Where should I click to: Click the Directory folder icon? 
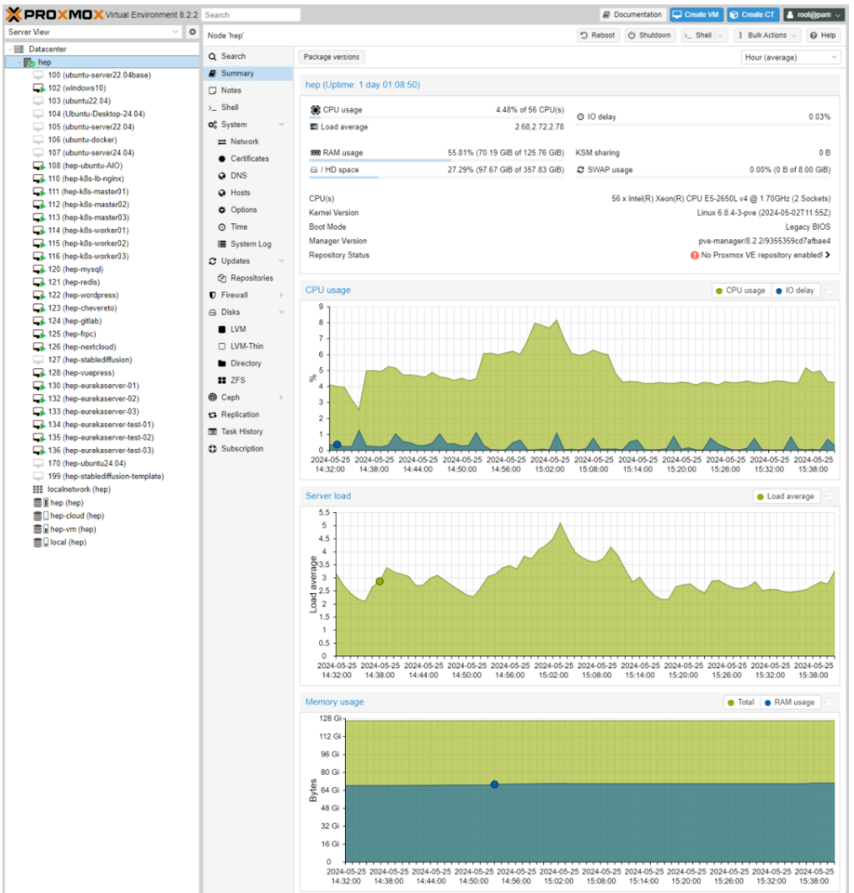[222, 363]
